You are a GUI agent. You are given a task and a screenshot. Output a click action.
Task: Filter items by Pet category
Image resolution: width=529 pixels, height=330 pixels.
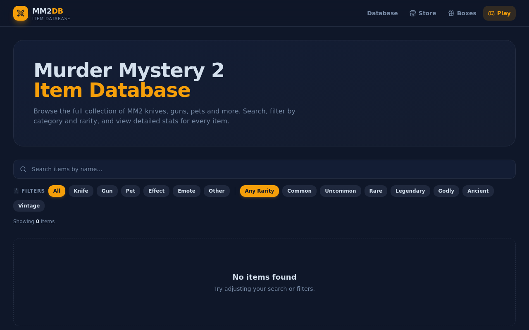click(131, 191)
